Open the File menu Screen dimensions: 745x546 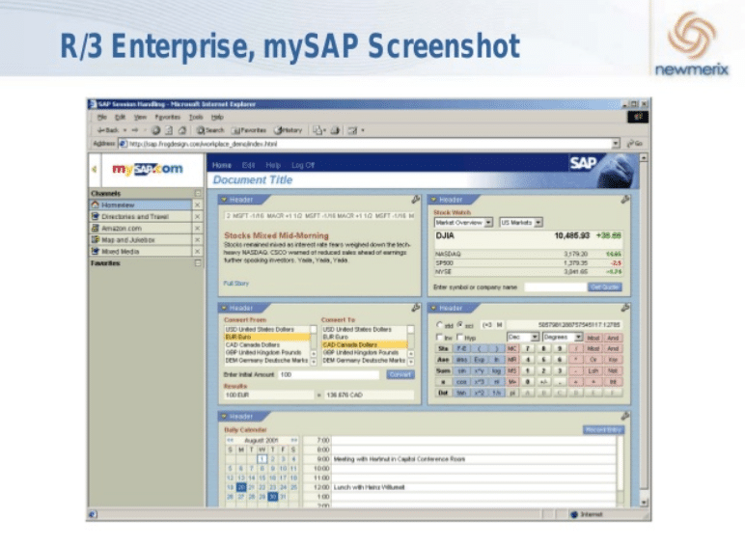[x=101, y=117]
